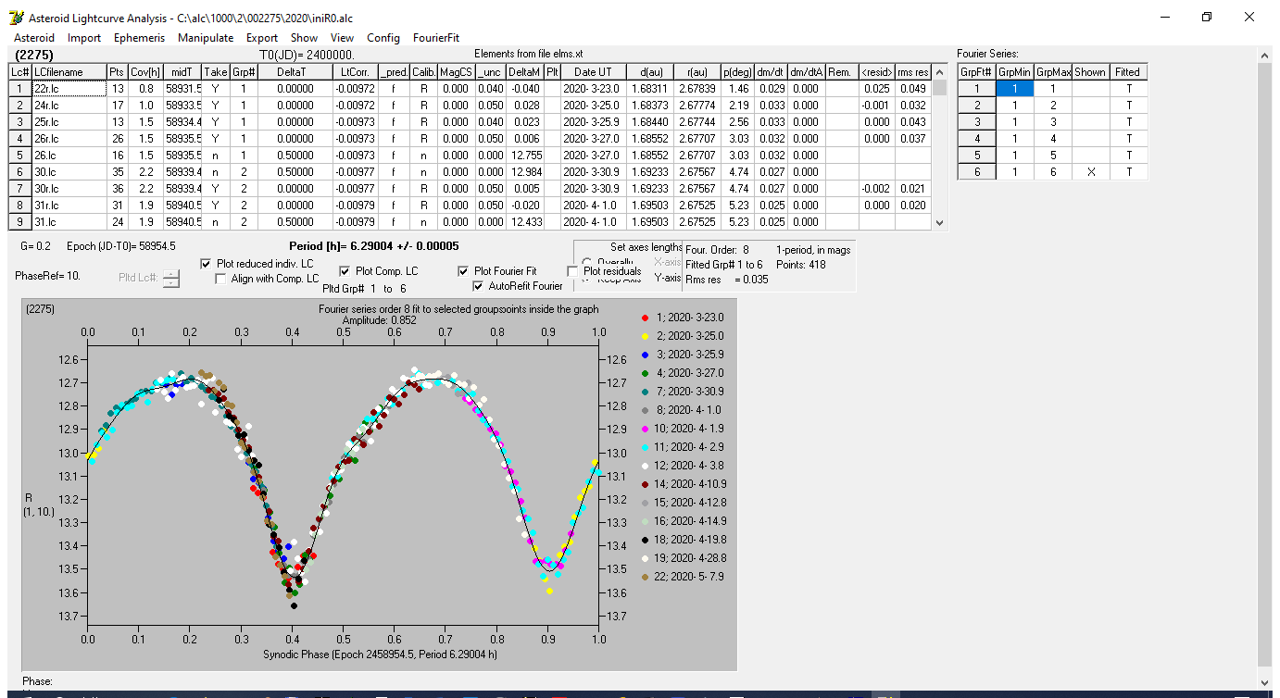This screenshot has width=1280, height=698.
Task: Select the highlighted GrpMin cell in Fourier row 1
Action: 1014,88
